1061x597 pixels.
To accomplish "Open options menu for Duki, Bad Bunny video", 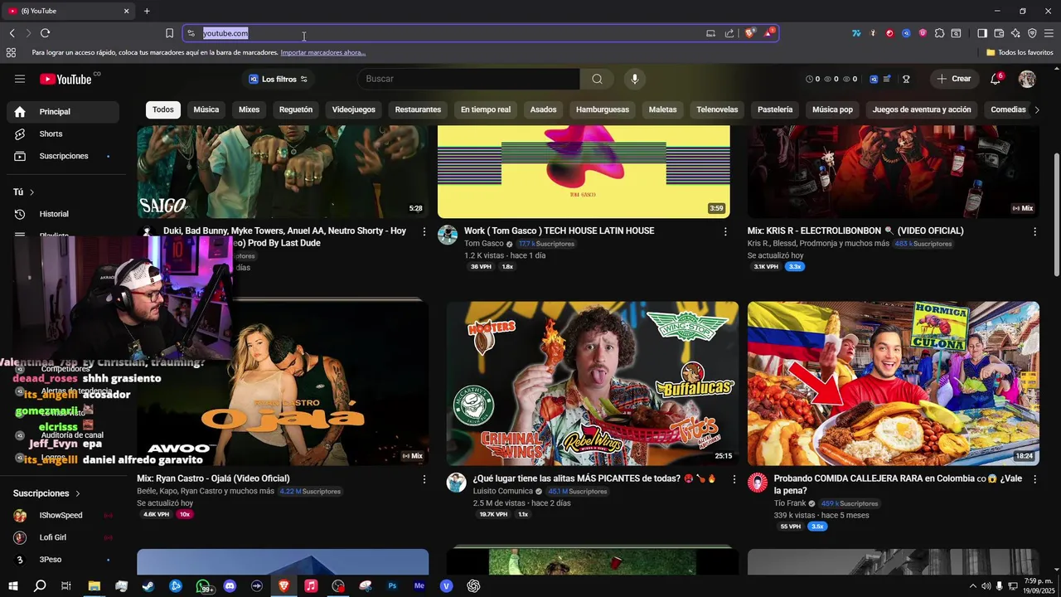I will tap(424, 231).
